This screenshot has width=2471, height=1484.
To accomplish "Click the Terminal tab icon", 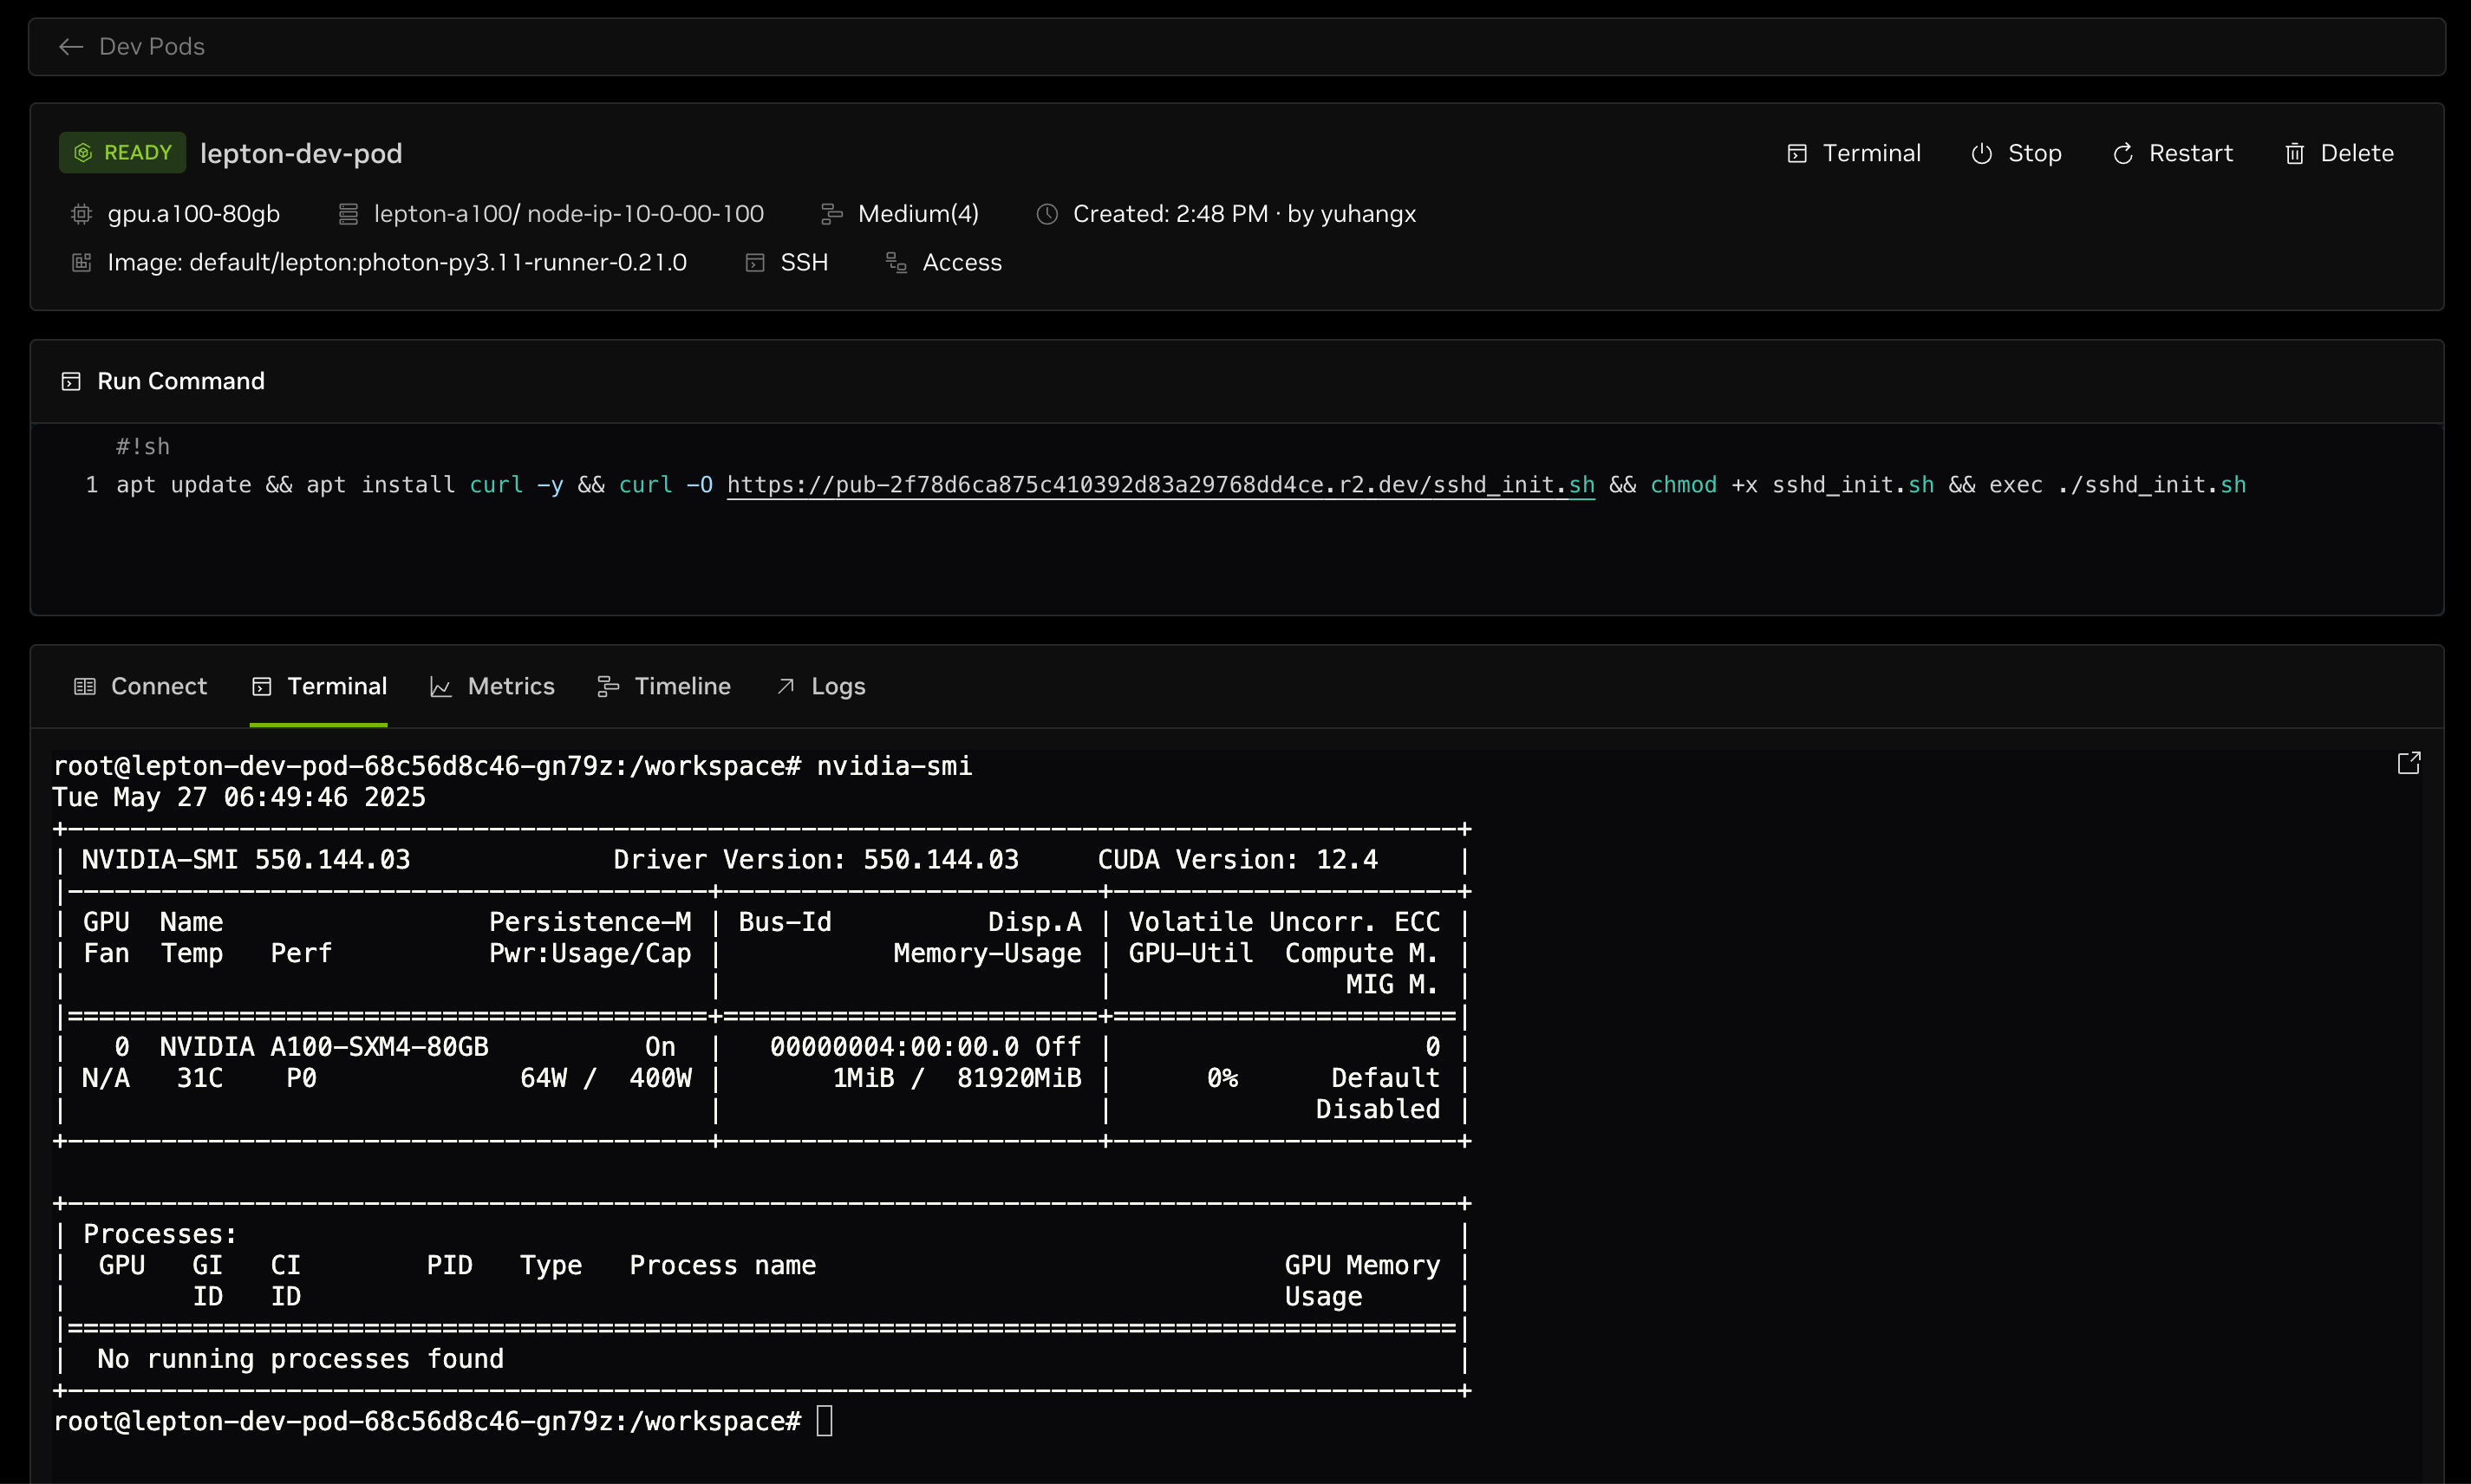I will [x=262, y=686].
